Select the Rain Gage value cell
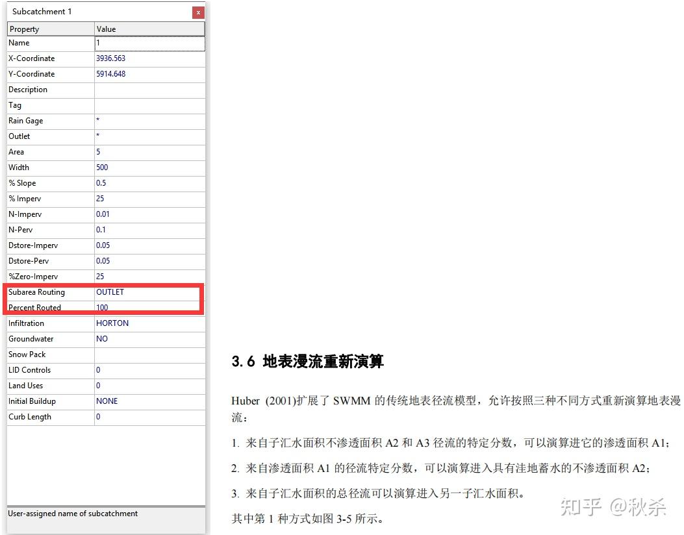 coord(149,121)
